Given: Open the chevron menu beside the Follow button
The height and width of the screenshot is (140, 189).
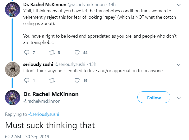Looking at the screenshot, I should (179, 98).
